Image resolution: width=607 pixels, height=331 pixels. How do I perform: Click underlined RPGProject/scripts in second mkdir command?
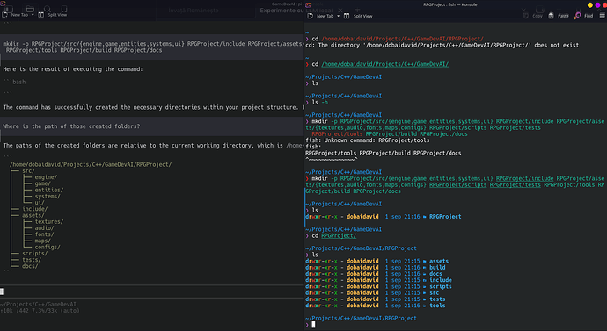(457, 185)
